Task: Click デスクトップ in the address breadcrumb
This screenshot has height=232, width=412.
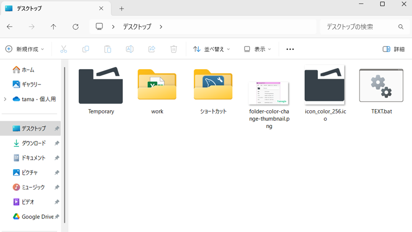Action: pos(137,27)
